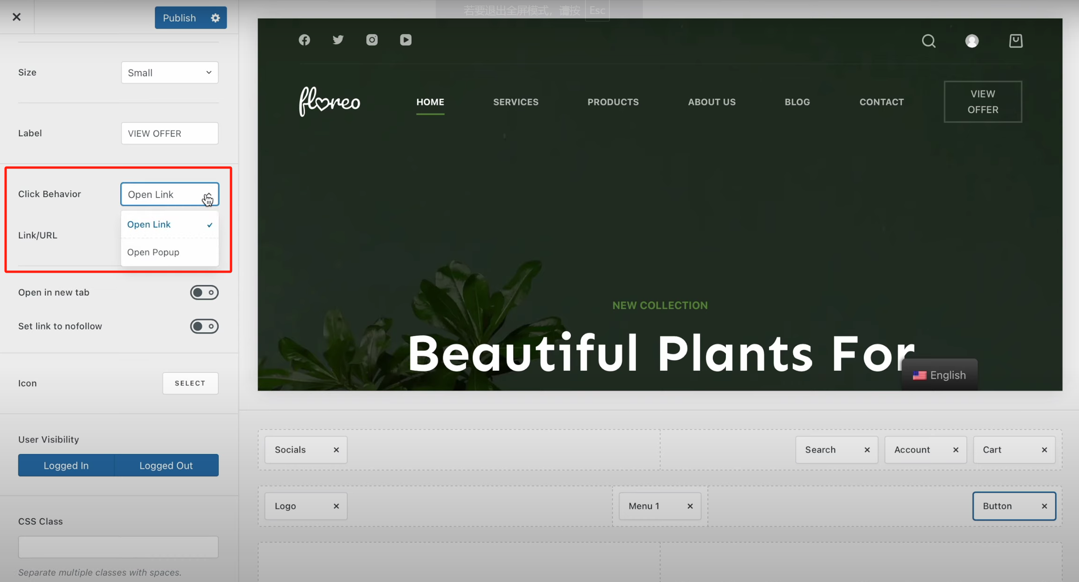Focus the CSS Class text field
This screenshot has width=1079, height=582.
(x=118, y=547)
